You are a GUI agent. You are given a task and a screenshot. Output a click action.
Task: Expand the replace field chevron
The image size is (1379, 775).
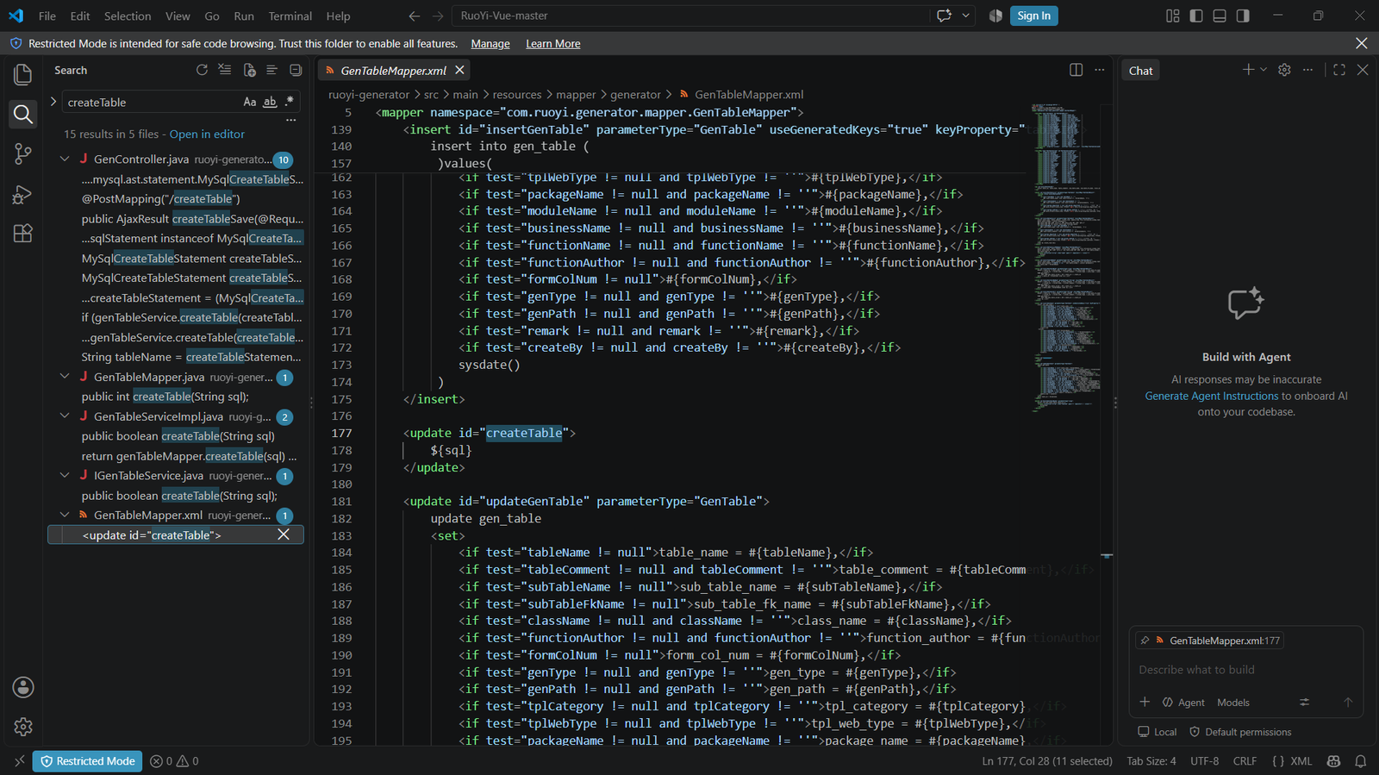pos(53,102)
